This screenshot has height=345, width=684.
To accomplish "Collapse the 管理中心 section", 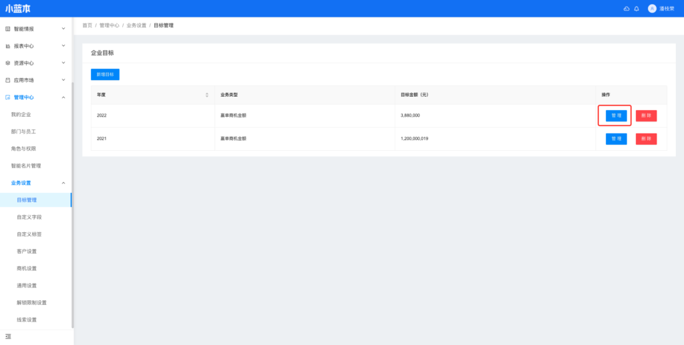I will tap(63, 97).
